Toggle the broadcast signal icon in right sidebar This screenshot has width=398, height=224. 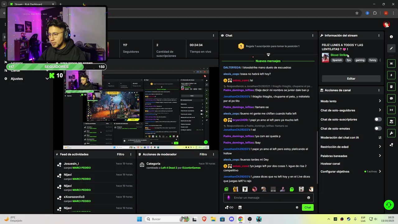click(x=391, y=110)
